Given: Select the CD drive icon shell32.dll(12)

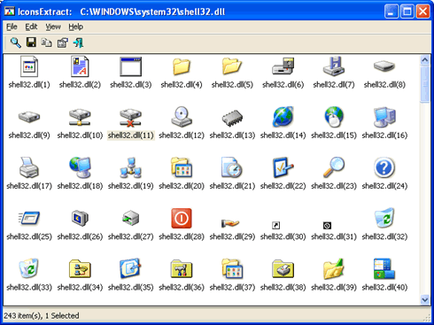Looking at the screenshot, I should pos(182,117).
